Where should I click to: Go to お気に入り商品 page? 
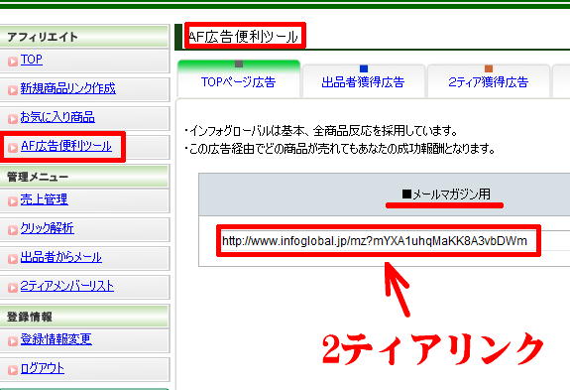tap(57, 117)
